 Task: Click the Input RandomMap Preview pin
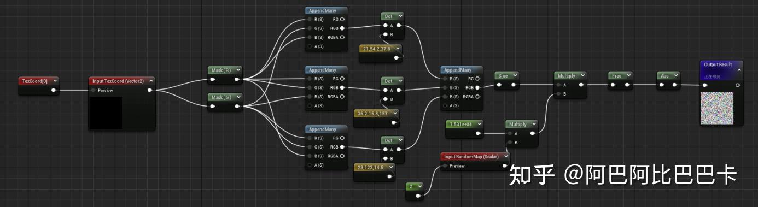[445, 165]
